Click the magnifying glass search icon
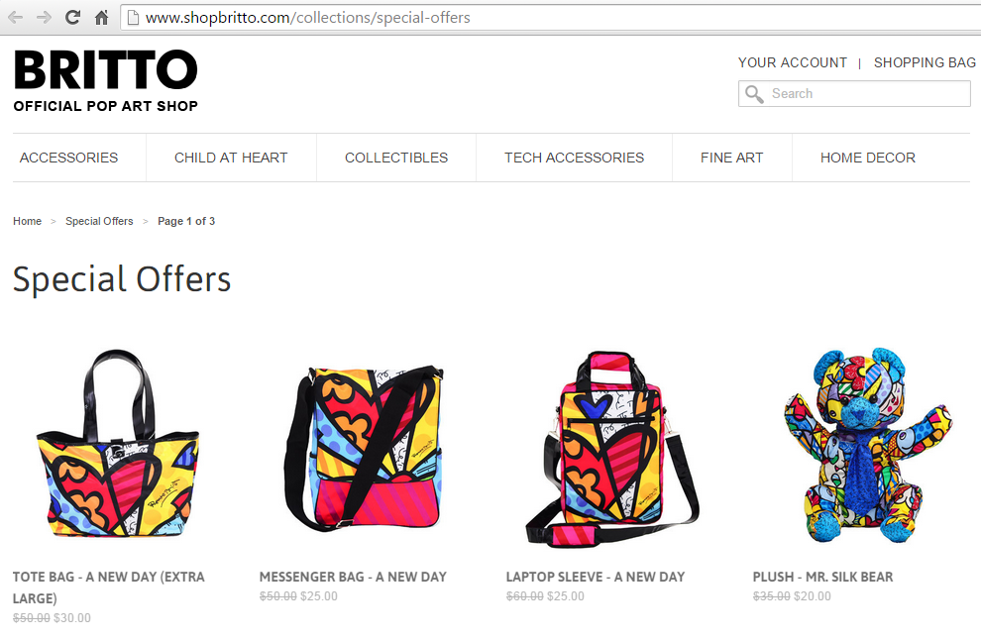This screenshot has width=981, height=640. click(x=754, y=94)
